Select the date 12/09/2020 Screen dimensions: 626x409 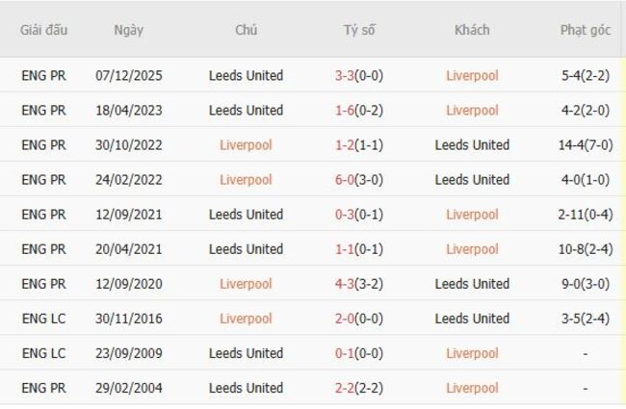click(128, 284)
